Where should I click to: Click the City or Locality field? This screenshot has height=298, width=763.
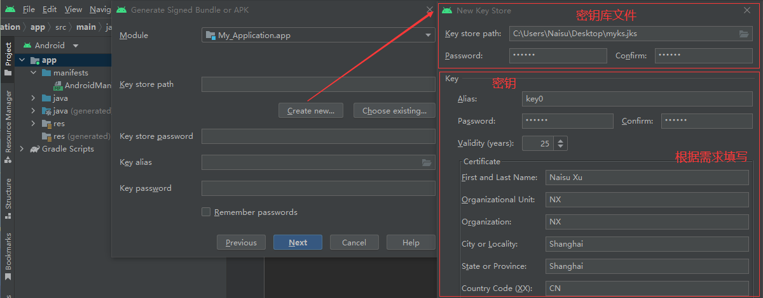pyautogui.click(x=647, y=244)
